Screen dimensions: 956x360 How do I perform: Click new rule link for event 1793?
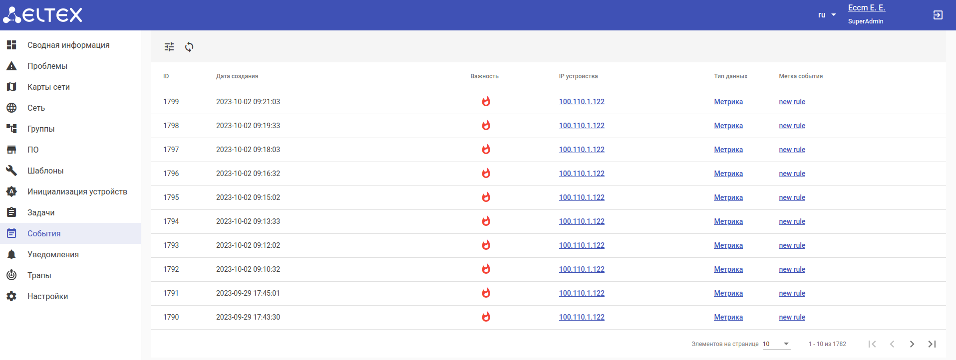pos(792,245)
